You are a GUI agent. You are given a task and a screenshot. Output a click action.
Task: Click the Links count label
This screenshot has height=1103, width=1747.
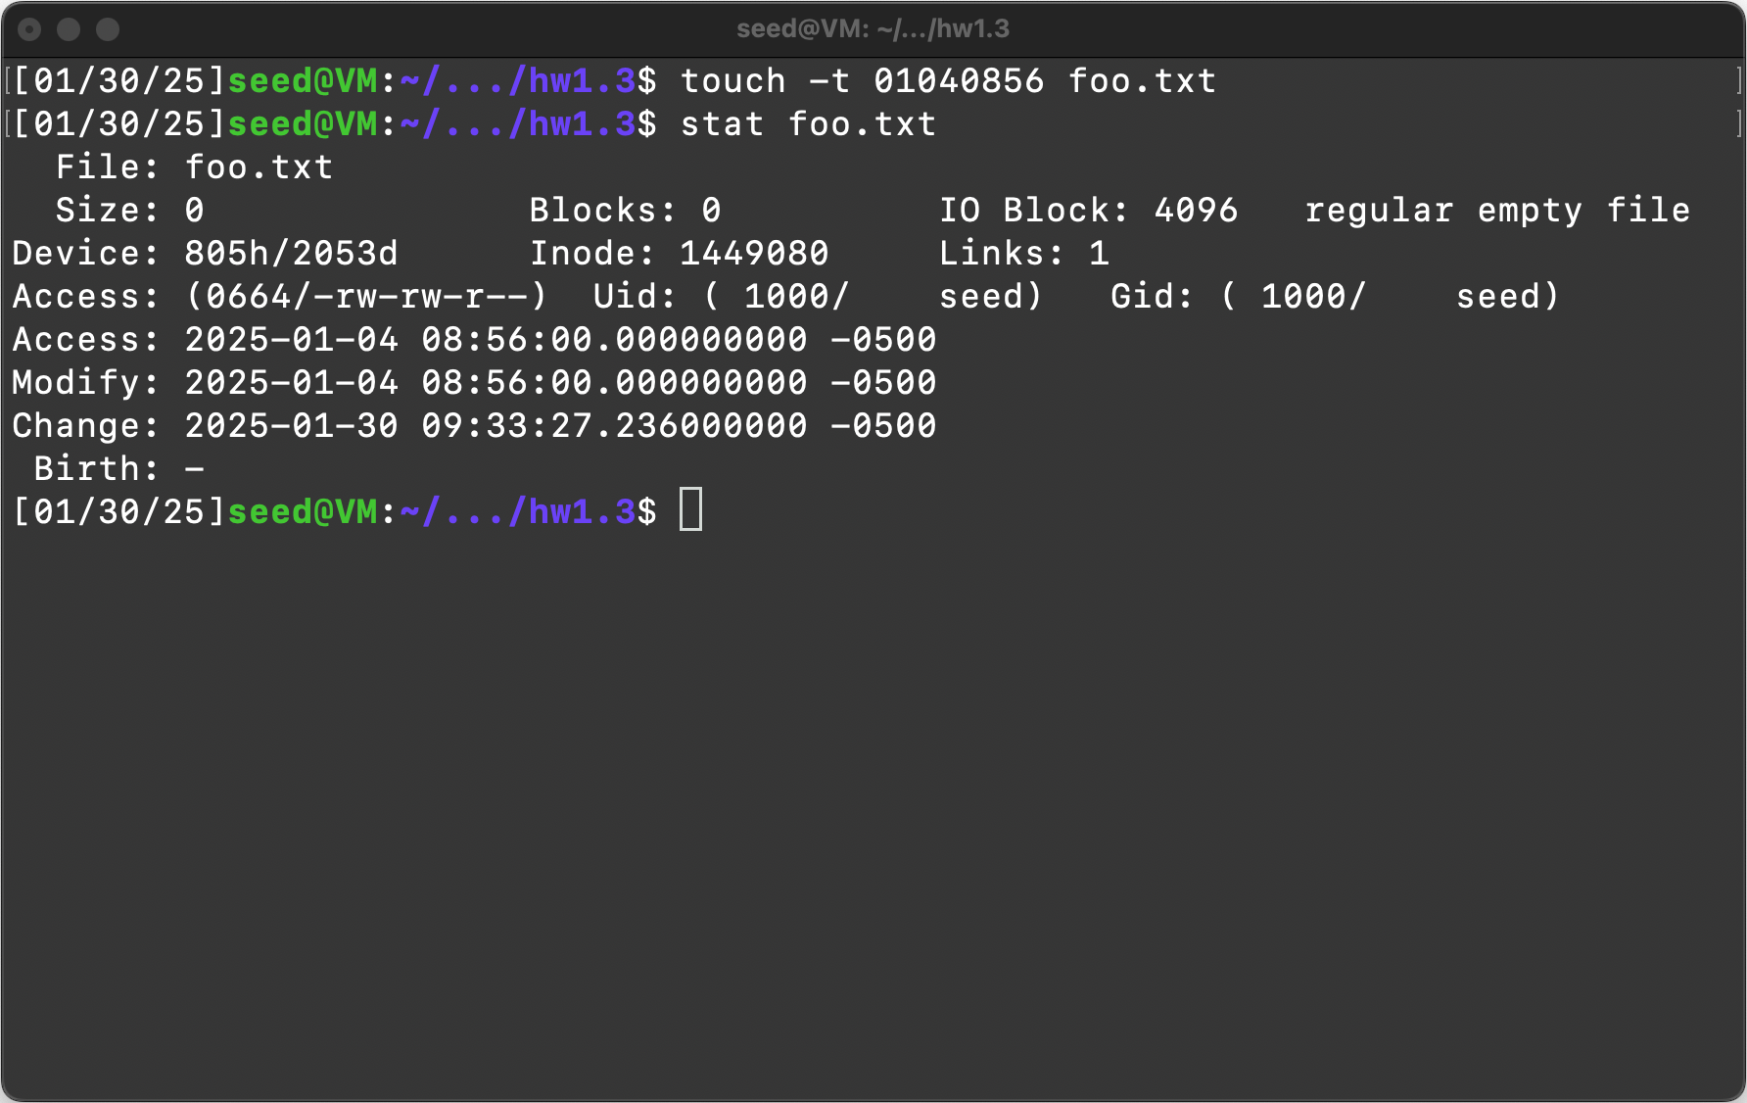1000,253
